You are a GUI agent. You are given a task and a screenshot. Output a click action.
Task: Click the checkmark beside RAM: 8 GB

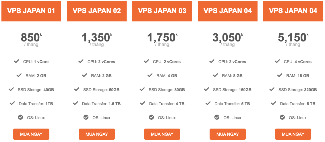tap(215, 75)
